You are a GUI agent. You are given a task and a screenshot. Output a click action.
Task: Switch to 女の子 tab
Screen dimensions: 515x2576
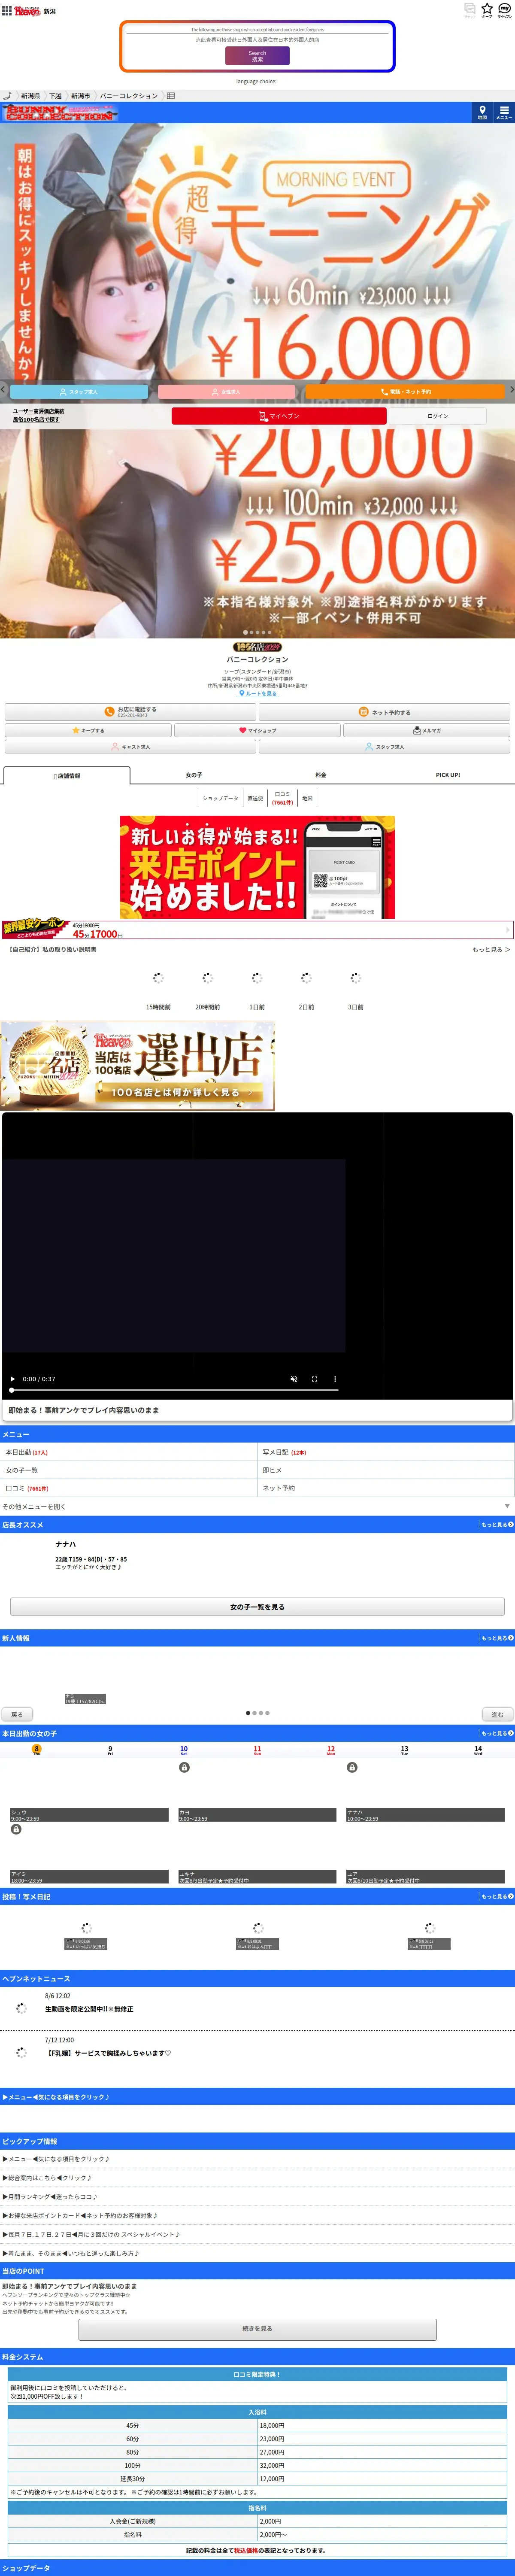[x=194, y=775]
